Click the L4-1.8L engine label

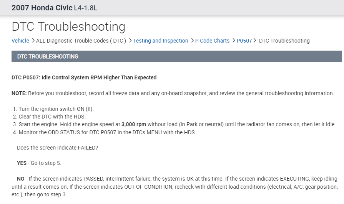(85, 8)
